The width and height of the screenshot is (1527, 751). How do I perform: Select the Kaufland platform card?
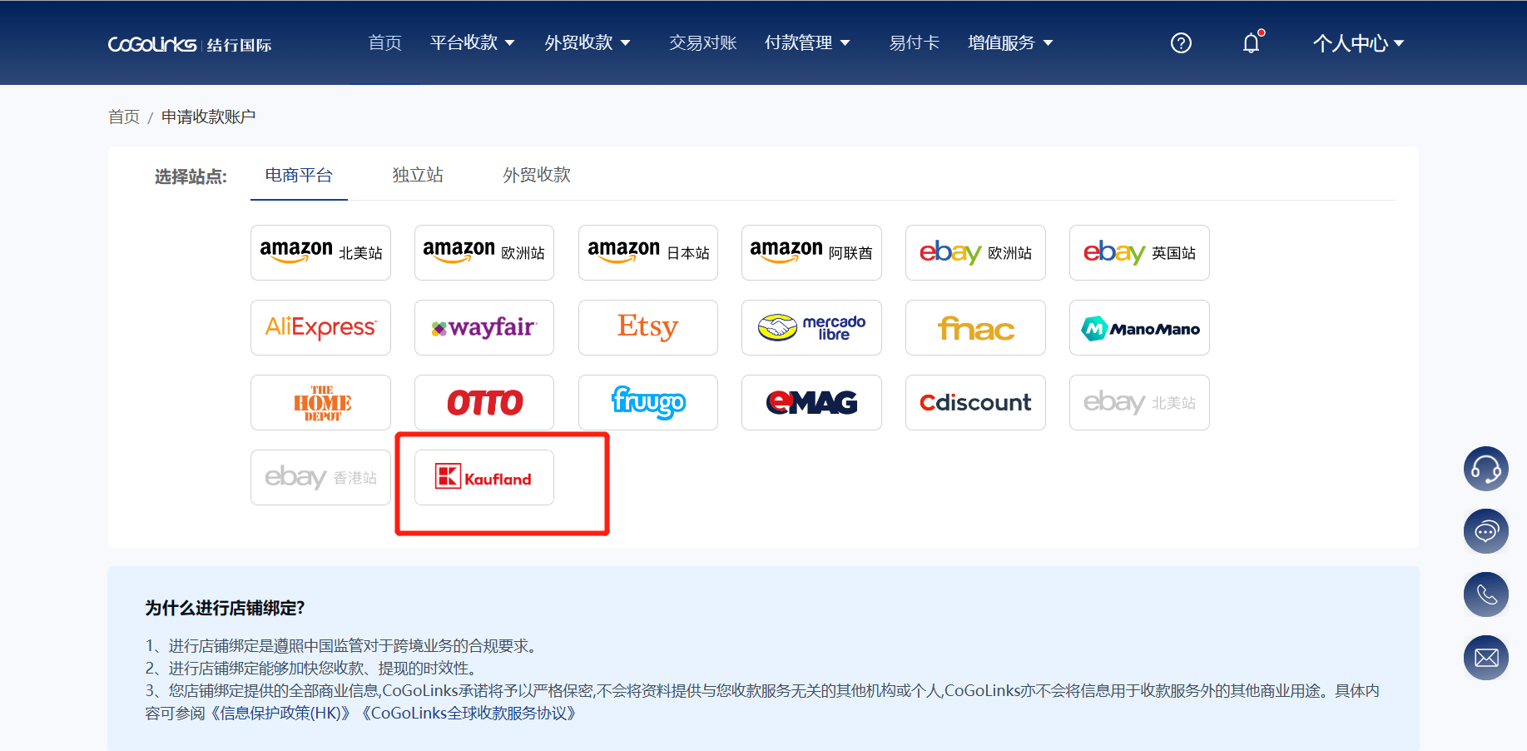pyautogui.click(x=483, y=477)
